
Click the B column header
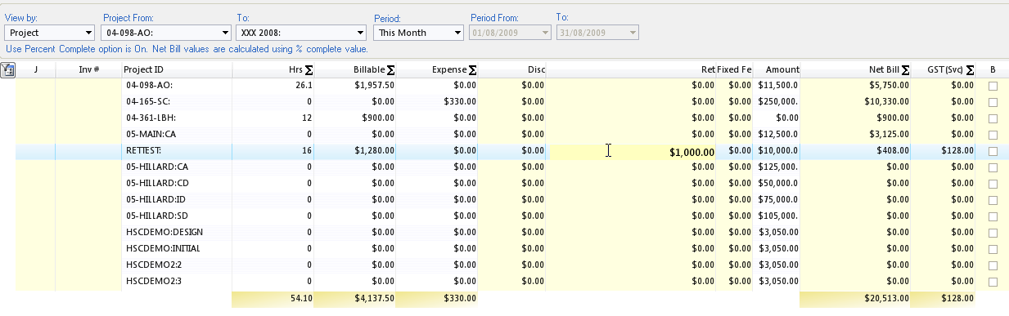[993, 70]
